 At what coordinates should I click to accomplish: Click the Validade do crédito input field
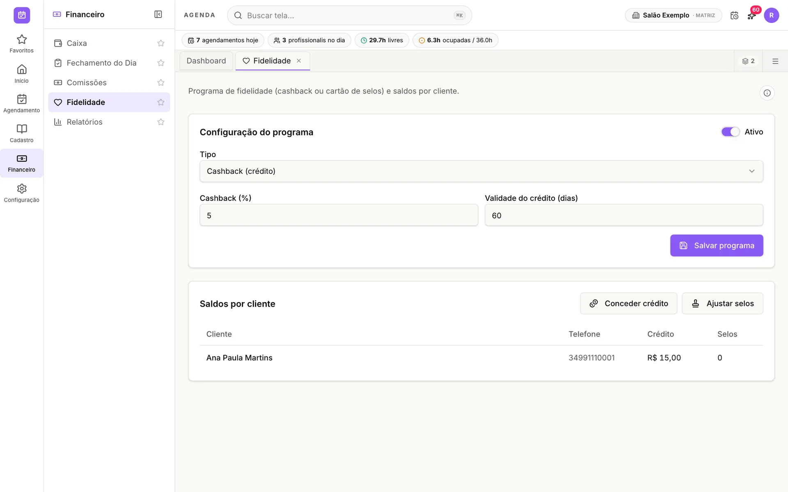pyautogui.click(x=624, y=215)
